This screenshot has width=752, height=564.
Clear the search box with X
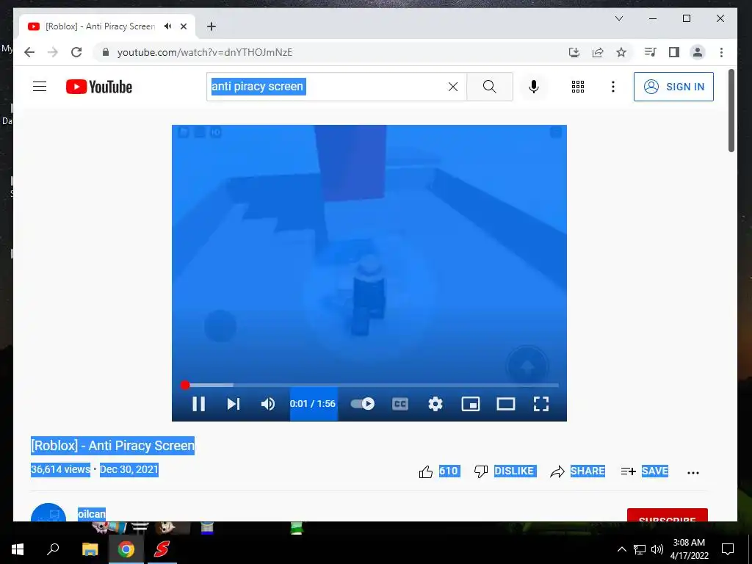point(452,87)
